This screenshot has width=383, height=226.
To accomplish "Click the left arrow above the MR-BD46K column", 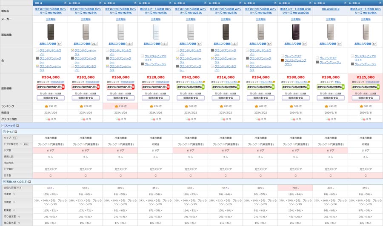I will (351, 3).
